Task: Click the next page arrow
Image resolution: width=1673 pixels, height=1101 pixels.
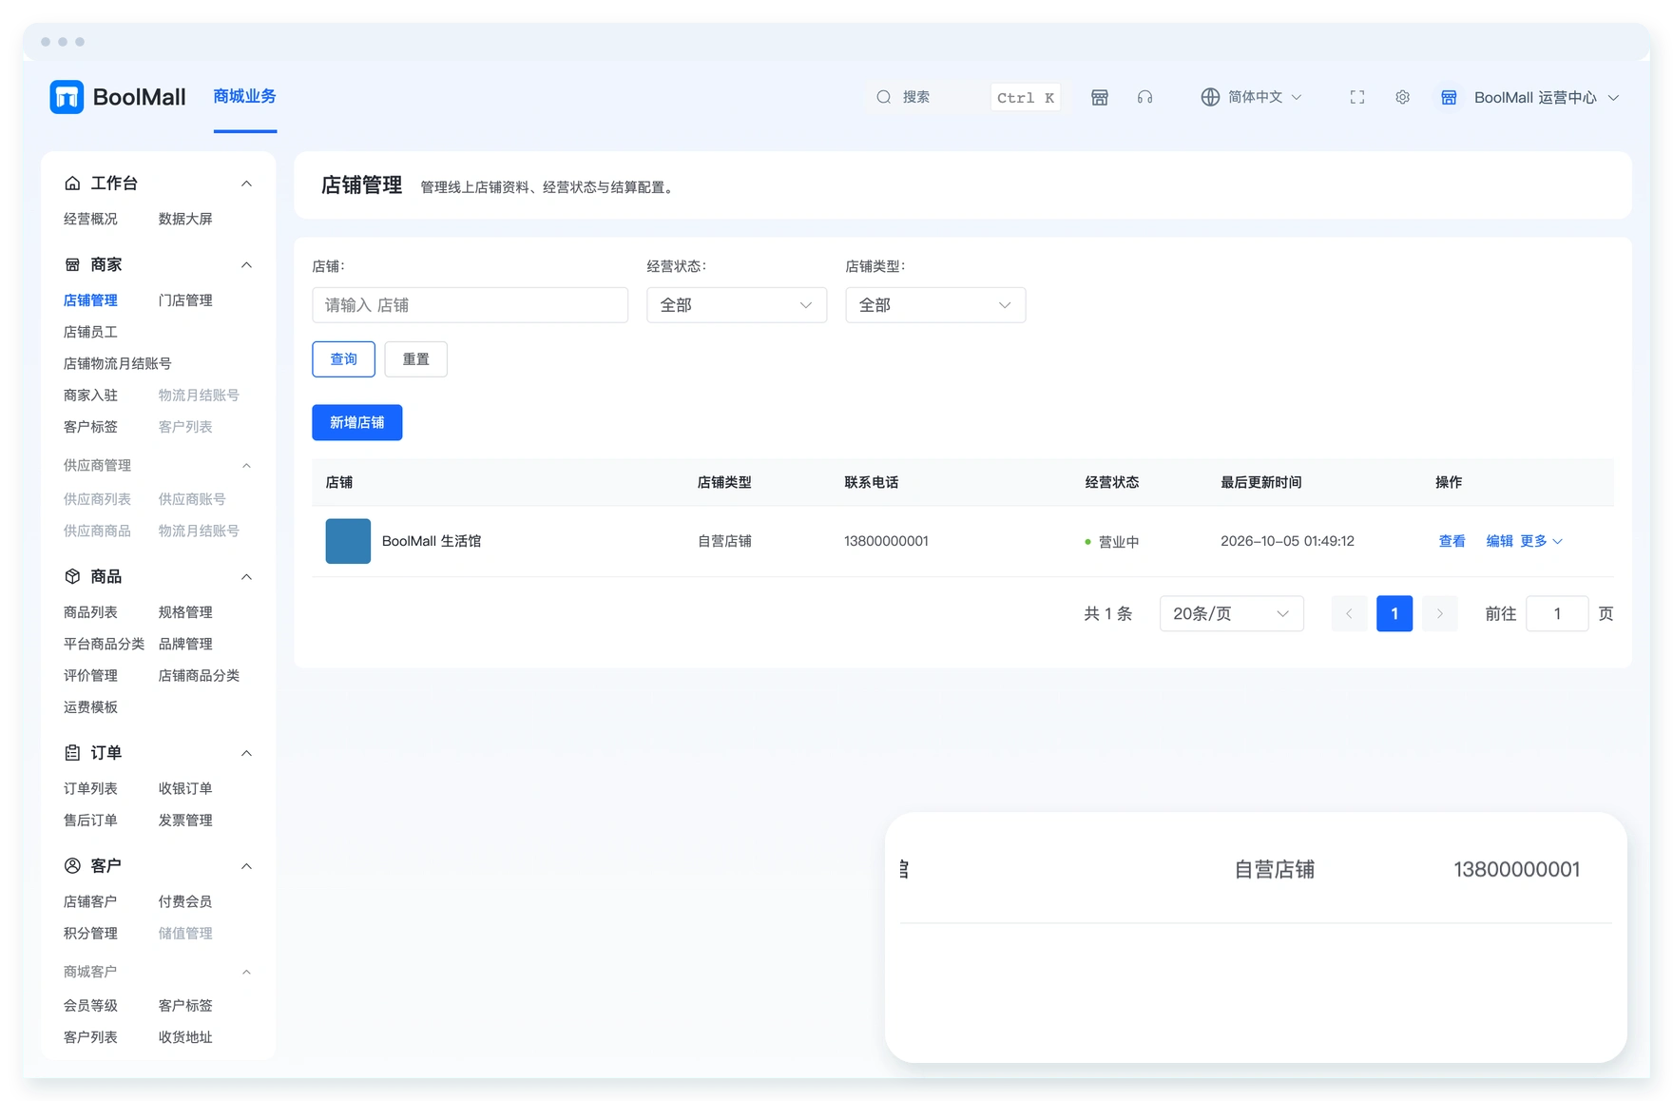Action: pyautogui.click(x=1440, y=613)
